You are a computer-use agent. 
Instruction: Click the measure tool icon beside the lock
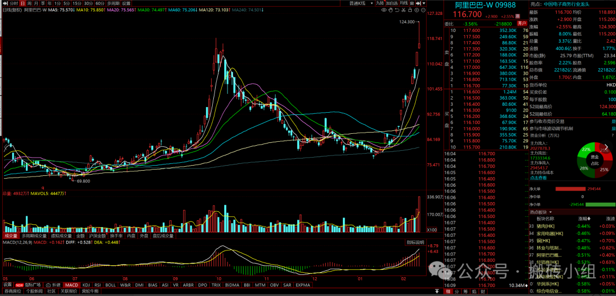click(403, 10)
